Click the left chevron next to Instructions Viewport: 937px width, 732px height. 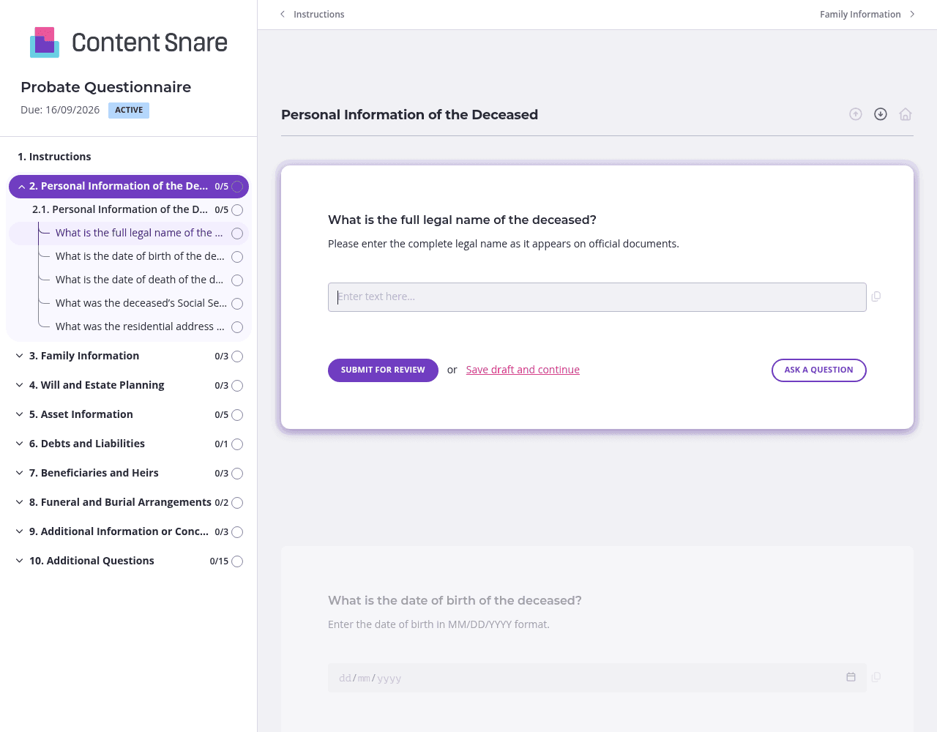pyautogui.click(x=283, y=14)
